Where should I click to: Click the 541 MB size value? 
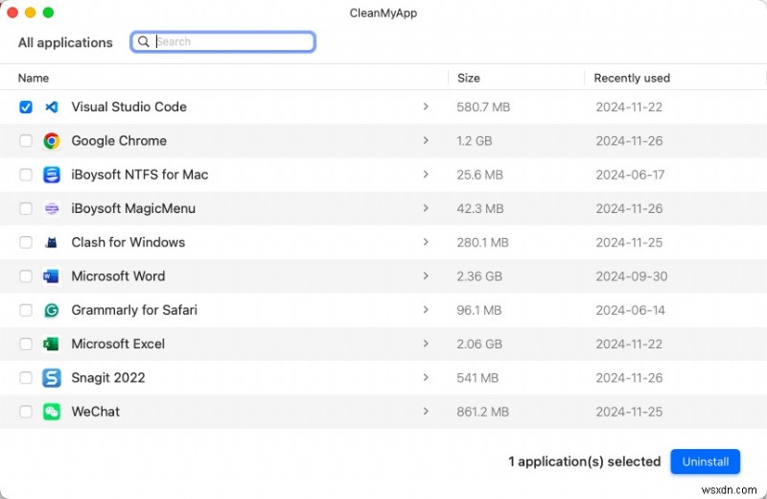477,378
